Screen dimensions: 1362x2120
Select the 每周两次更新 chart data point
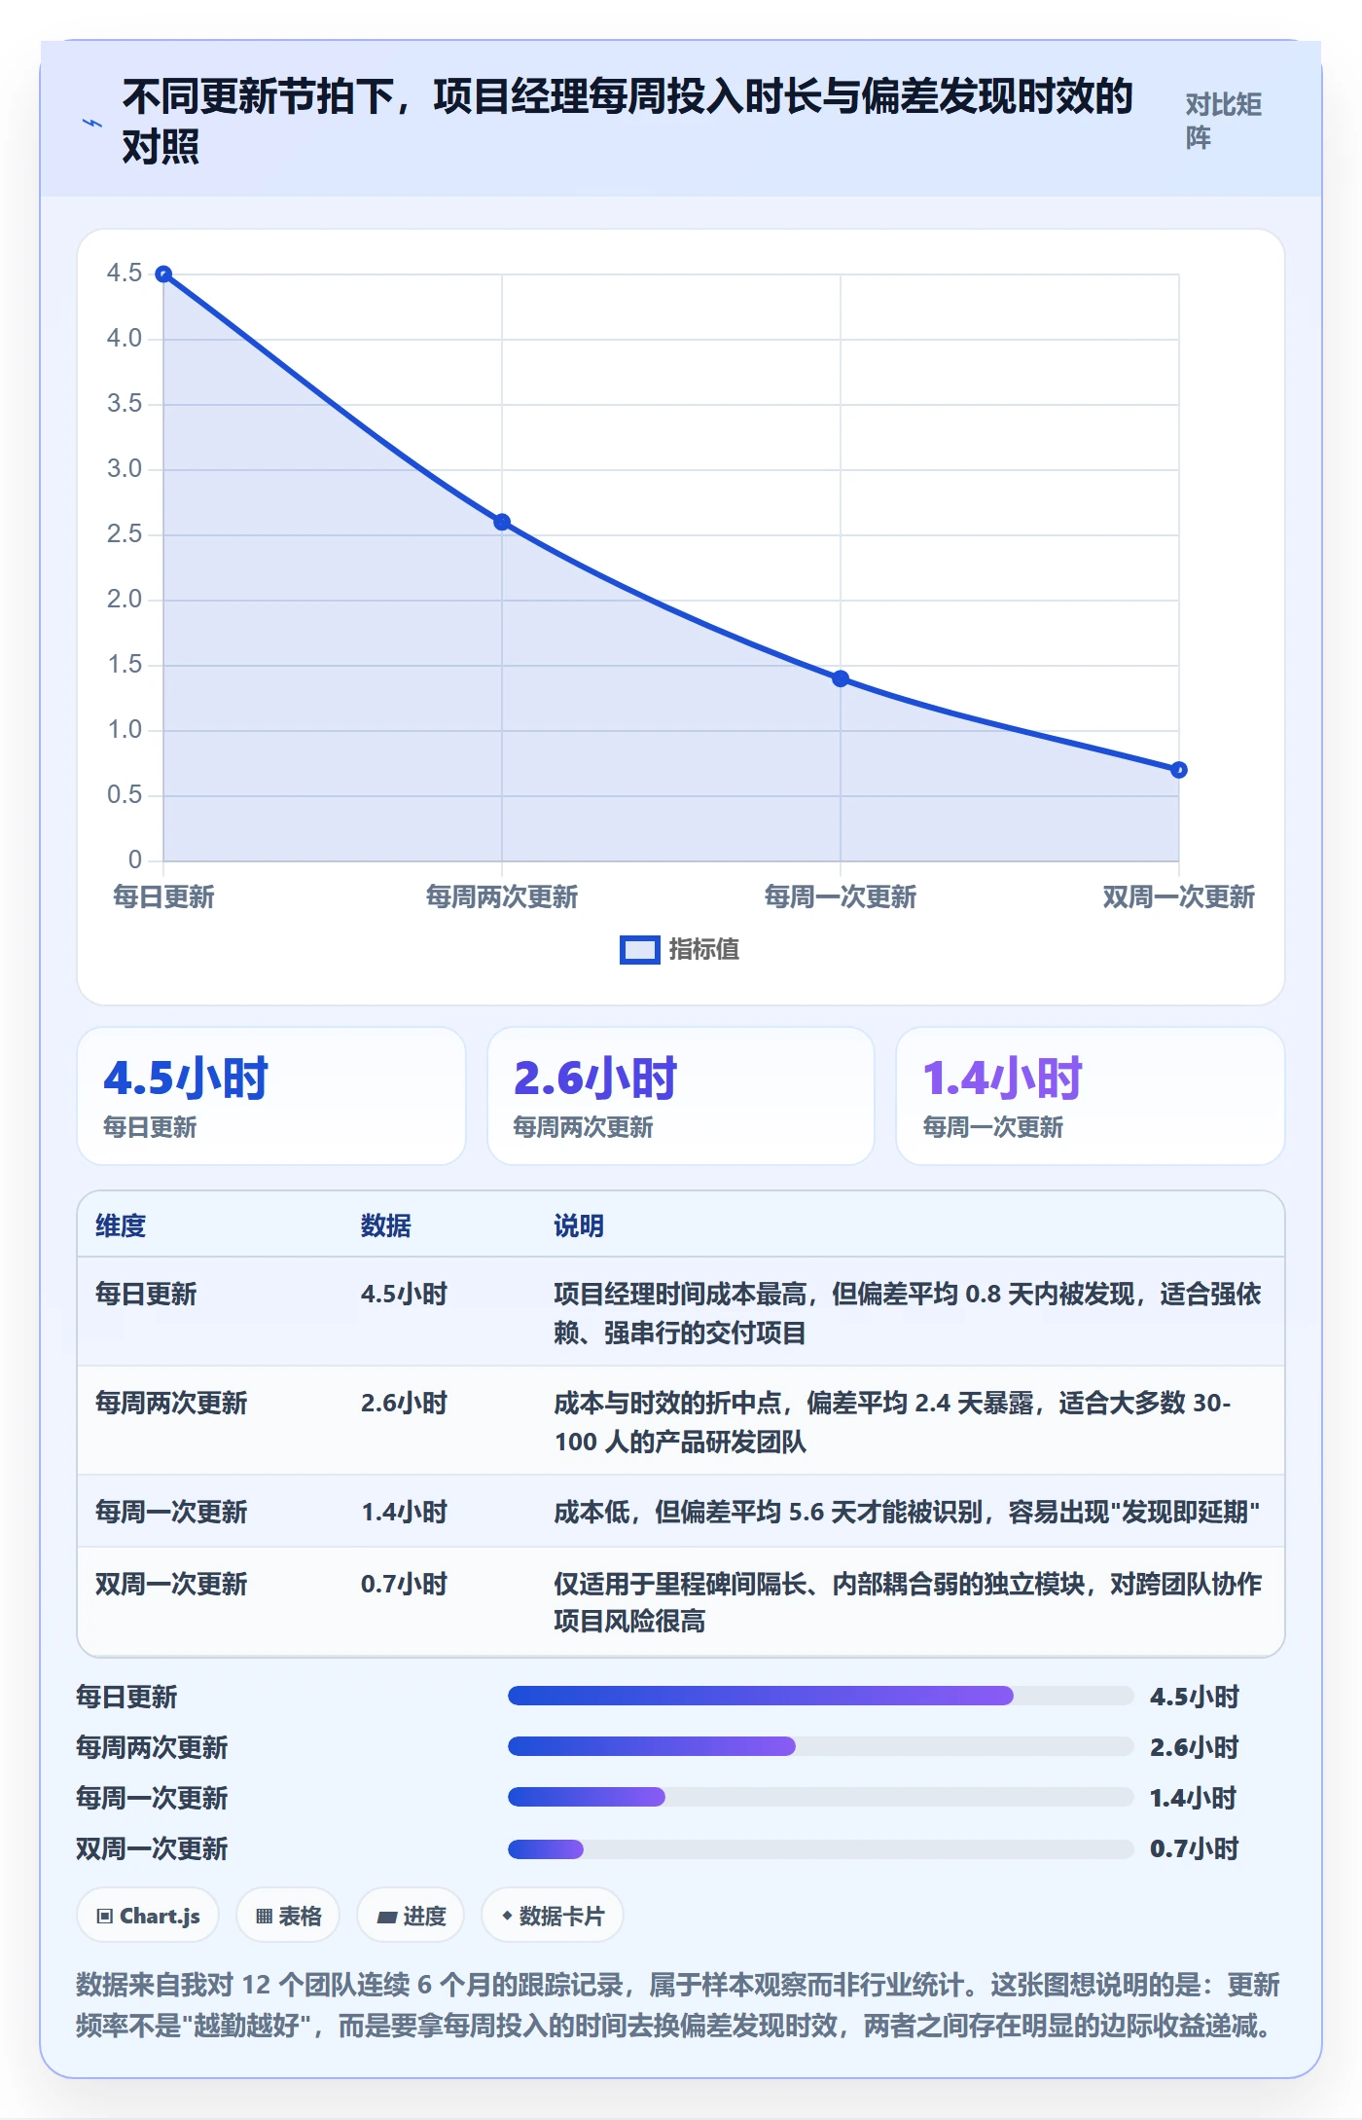(x=502, y=522)
